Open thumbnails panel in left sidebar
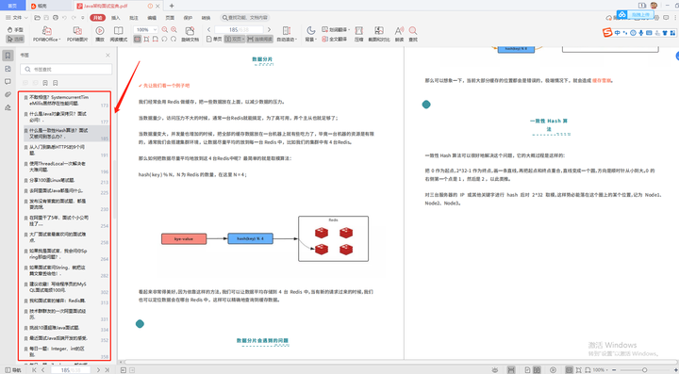Screen dimensions: 679x374 [x=8, y=69]
